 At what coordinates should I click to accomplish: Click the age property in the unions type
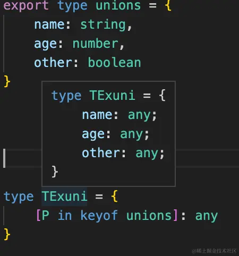click(46, 44)
